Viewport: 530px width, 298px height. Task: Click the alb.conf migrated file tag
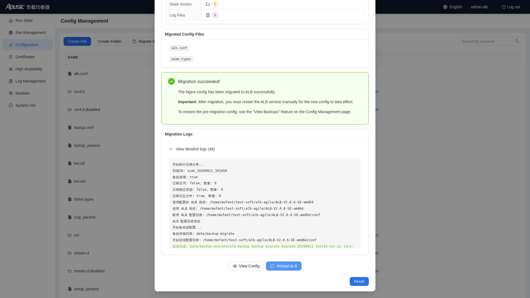click(179, 48)
